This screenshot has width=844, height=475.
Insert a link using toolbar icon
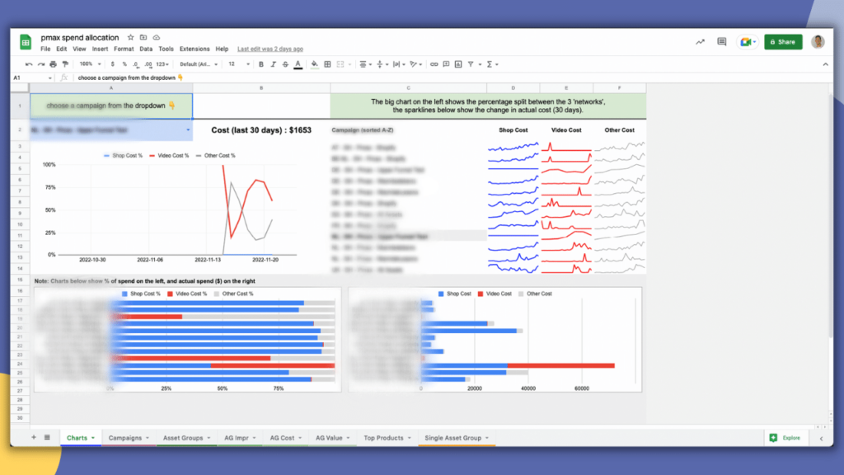[x=434, y=64]
